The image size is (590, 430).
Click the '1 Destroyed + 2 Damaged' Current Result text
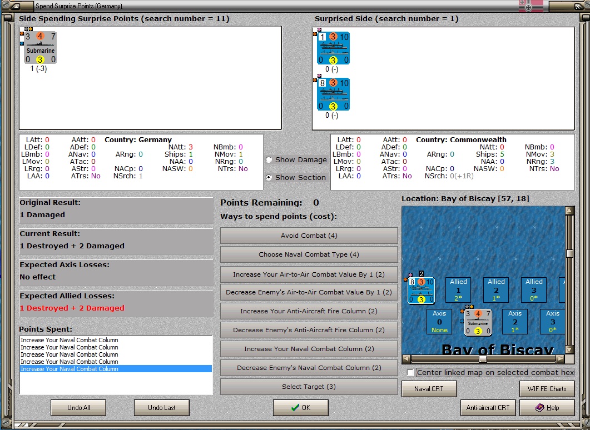(72, 246)
